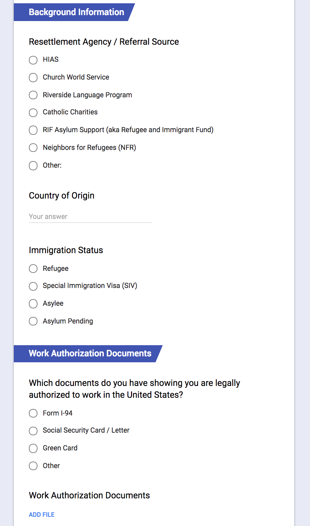This screenshot has width=310, height=526.
Task: Select the HIAS radio option
Action: 33,60
